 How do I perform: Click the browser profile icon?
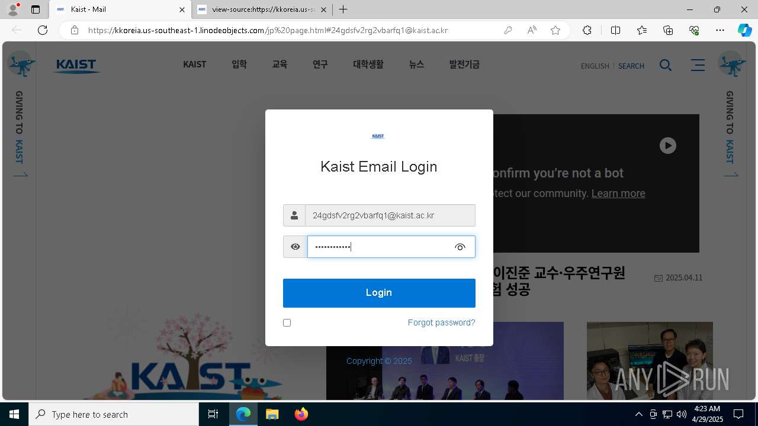13,9
